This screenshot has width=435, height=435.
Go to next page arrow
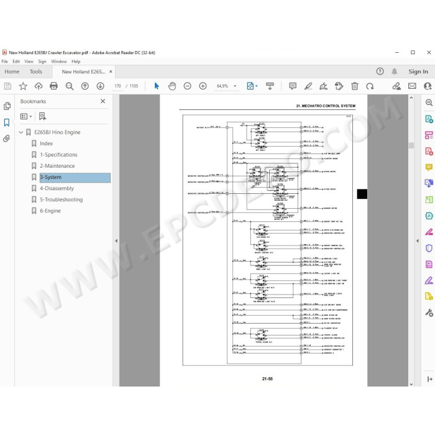[x=101, y=86]
